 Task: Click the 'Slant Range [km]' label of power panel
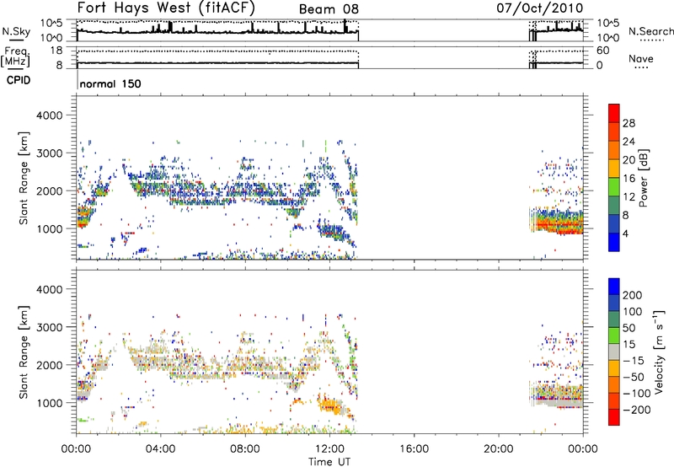click(24, 178)
